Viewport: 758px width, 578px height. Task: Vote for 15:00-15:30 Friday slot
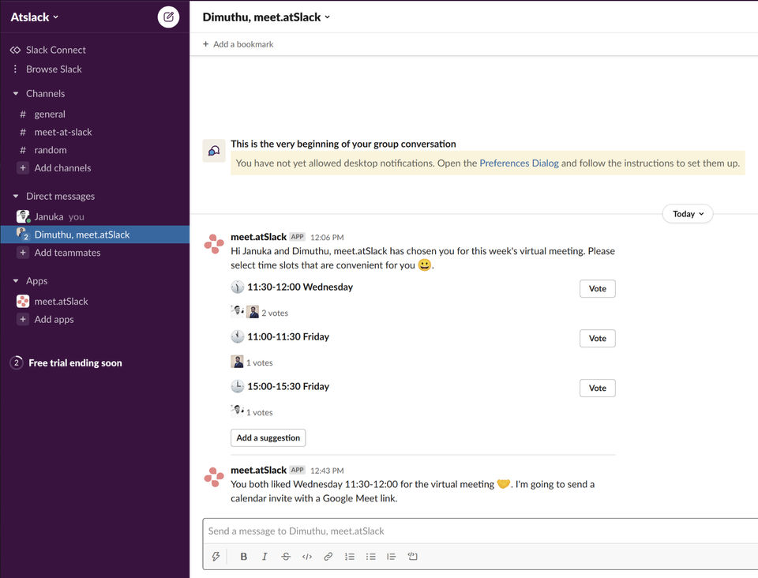point(598,388)
